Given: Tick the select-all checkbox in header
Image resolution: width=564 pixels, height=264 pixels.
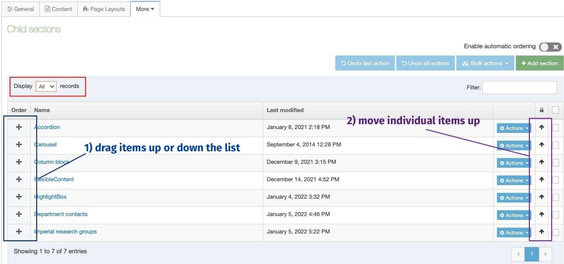Looking at the screenshot, I should pyautogui.click(x=556, y=110).
